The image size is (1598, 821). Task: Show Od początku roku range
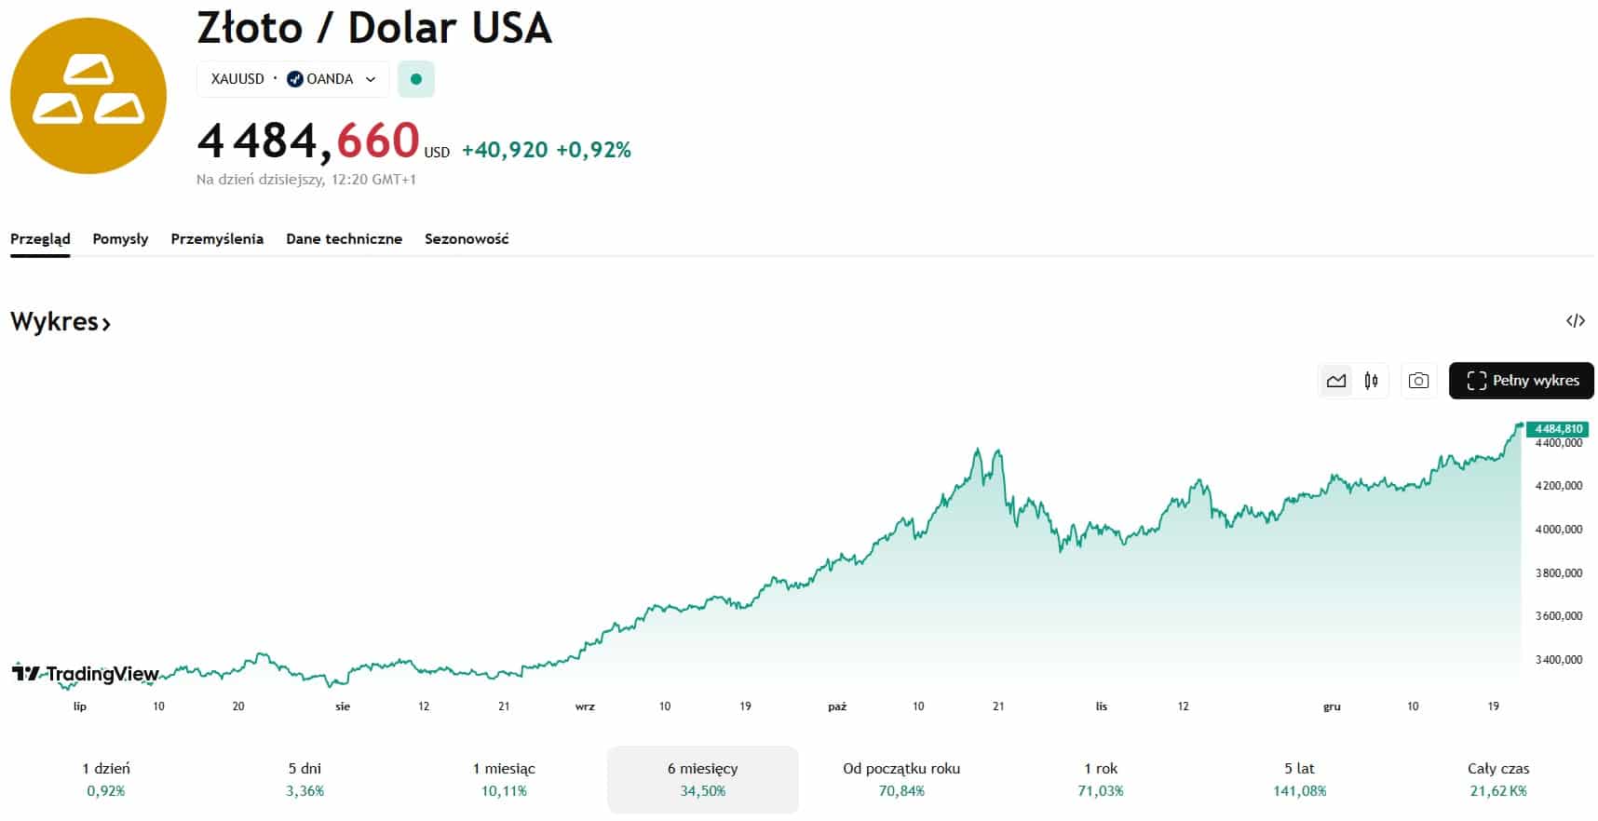coord(901,779)
